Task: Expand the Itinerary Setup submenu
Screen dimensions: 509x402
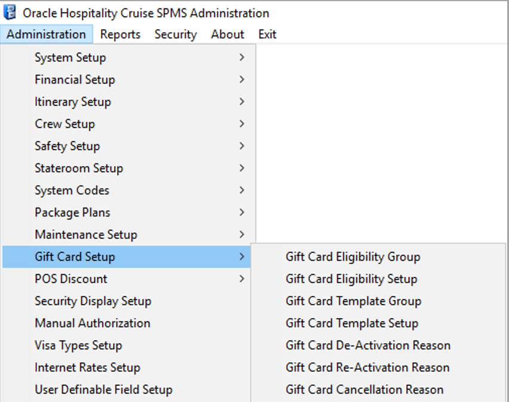Action: [127, 101]
